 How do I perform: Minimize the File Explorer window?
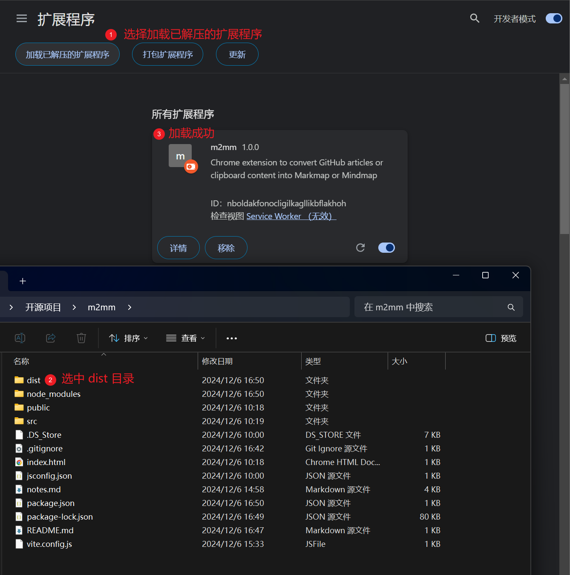click(456, 275)
